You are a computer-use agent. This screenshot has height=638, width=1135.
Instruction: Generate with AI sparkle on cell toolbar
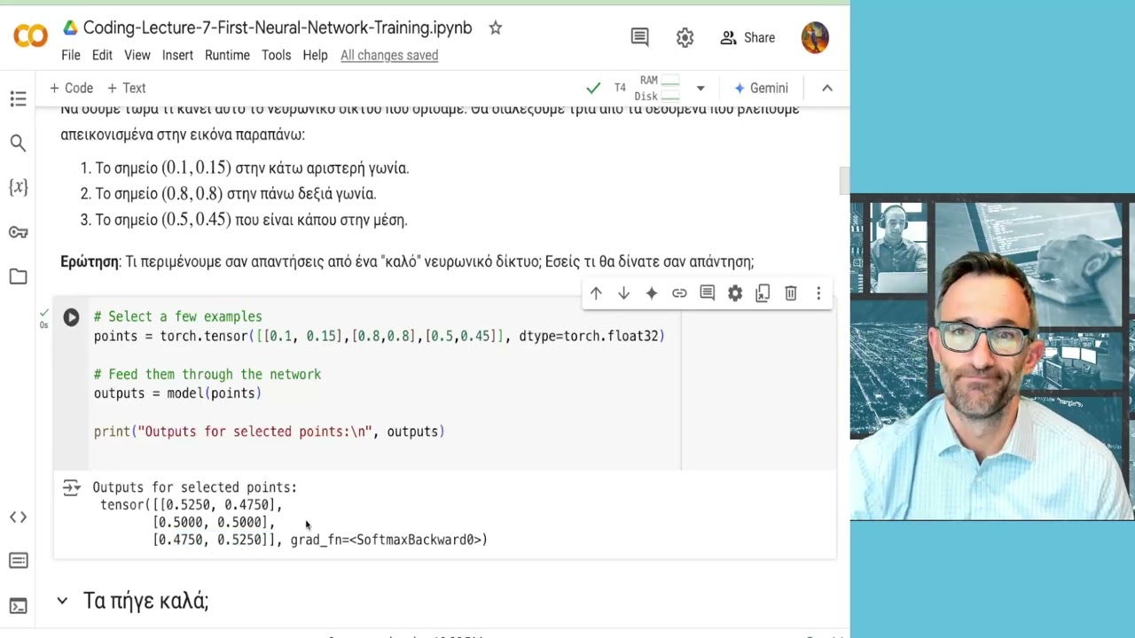coord(652,293)
